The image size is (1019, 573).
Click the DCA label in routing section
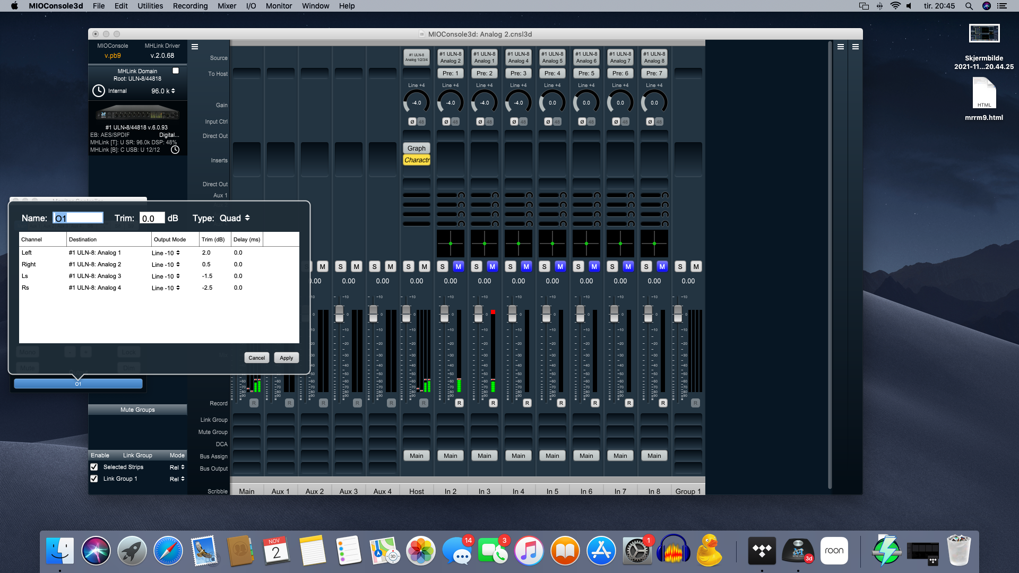point(221,444)
